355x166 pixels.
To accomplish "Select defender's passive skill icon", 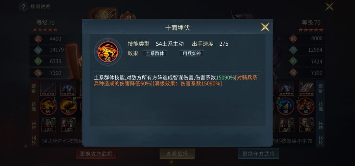I will [286, 106].
